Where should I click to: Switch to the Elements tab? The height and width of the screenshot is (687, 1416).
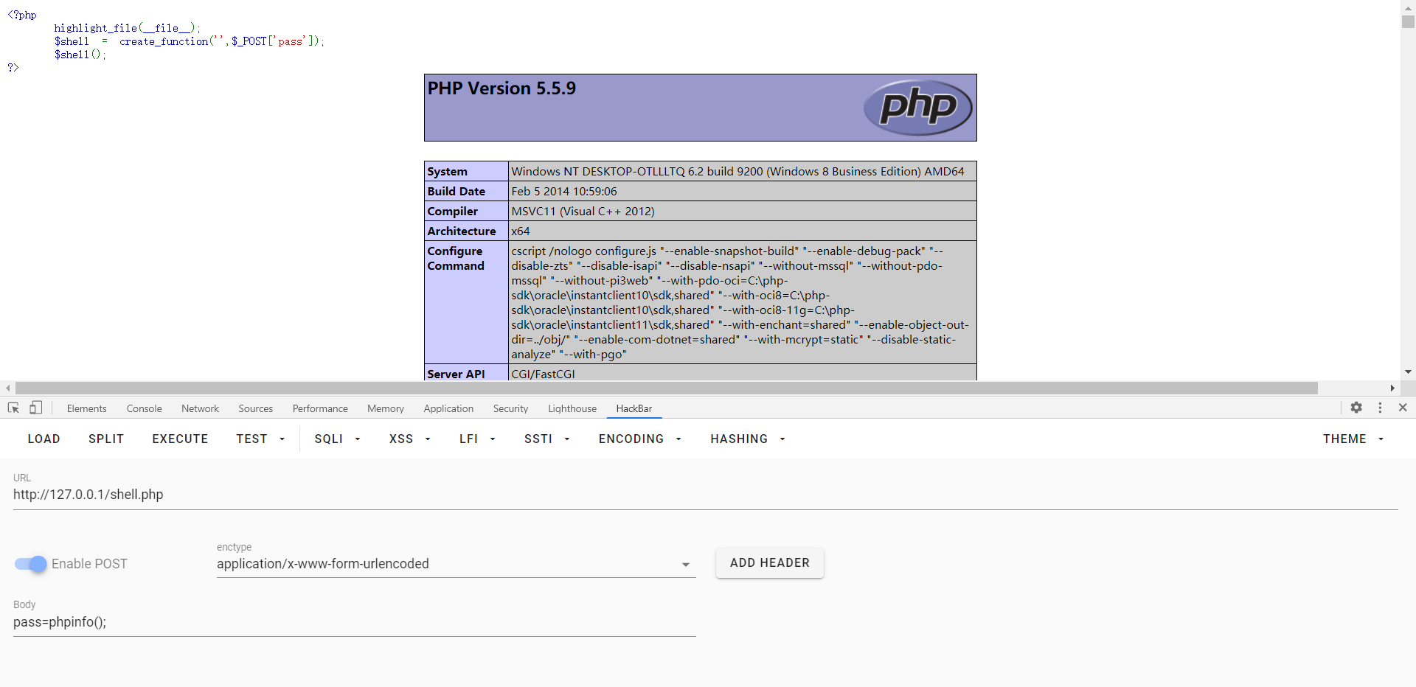point(86,408)
